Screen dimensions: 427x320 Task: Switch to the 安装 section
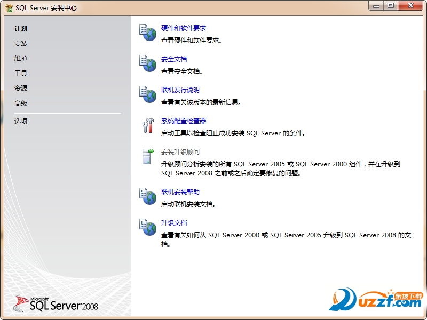tap(21, 44)
